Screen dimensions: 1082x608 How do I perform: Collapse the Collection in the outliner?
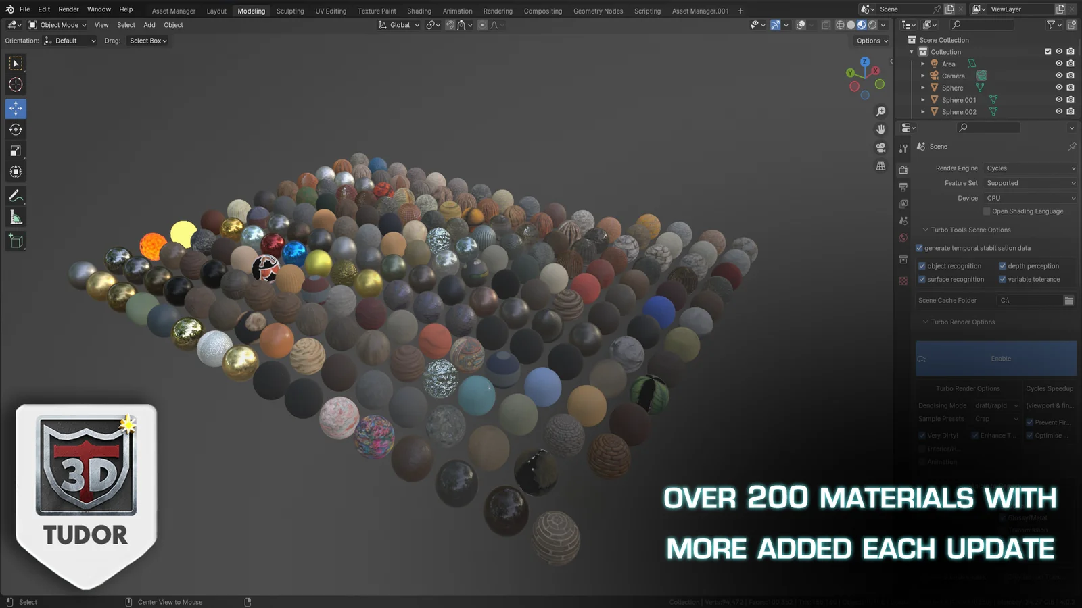click(x=912, y=51)
